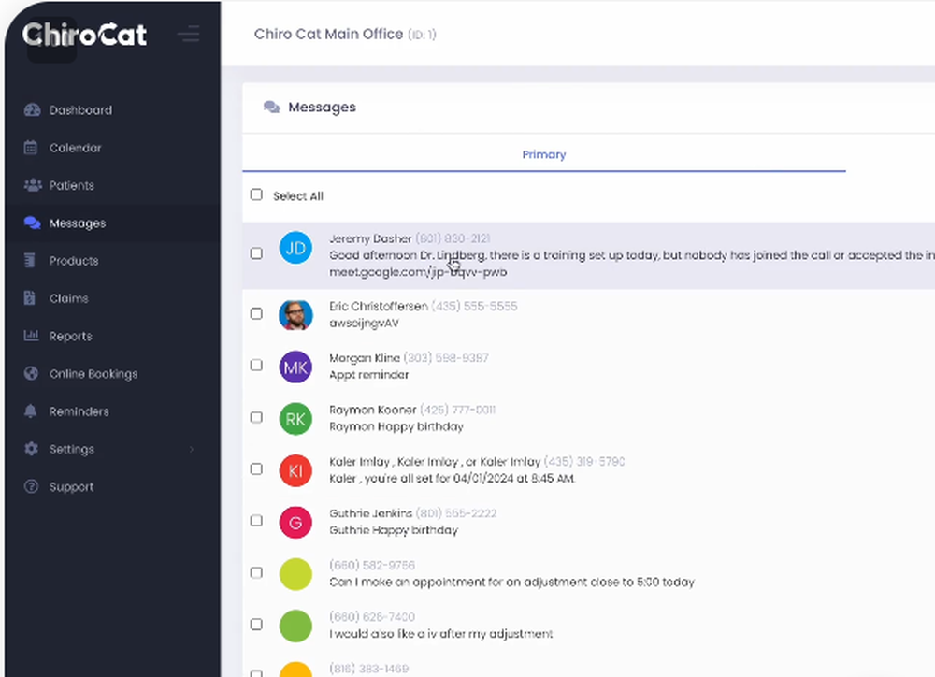The height and width of the screenshot is (677, 935).
Task: Click the awsoijngvAV message text
Action: [364, 324]
